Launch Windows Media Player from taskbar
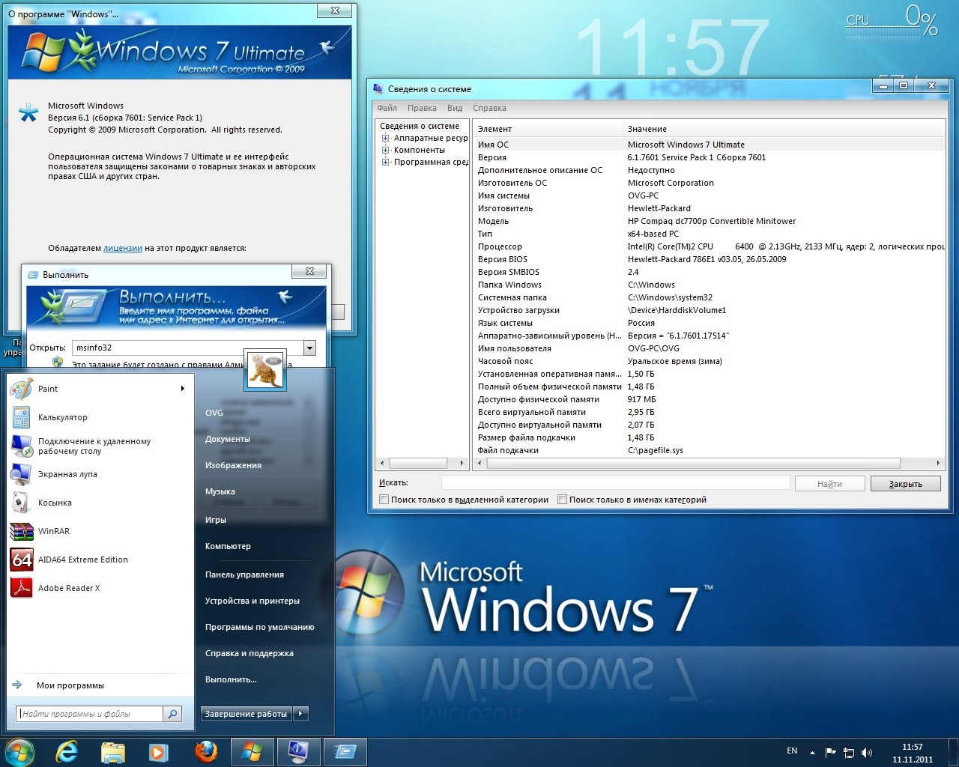959x767 pixels. (158, 752)
